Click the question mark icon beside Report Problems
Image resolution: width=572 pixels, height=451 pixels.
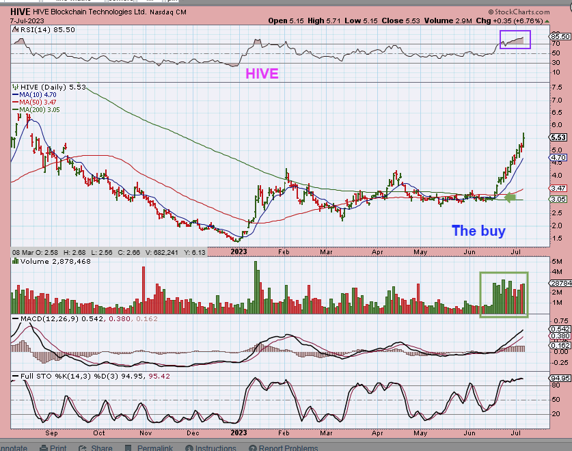(252, 448)
